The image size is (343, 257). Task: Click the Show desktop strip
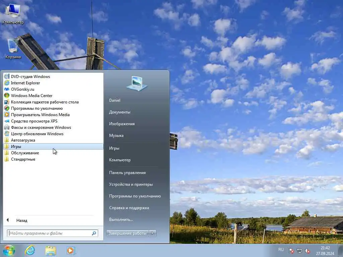click(341, 250)
